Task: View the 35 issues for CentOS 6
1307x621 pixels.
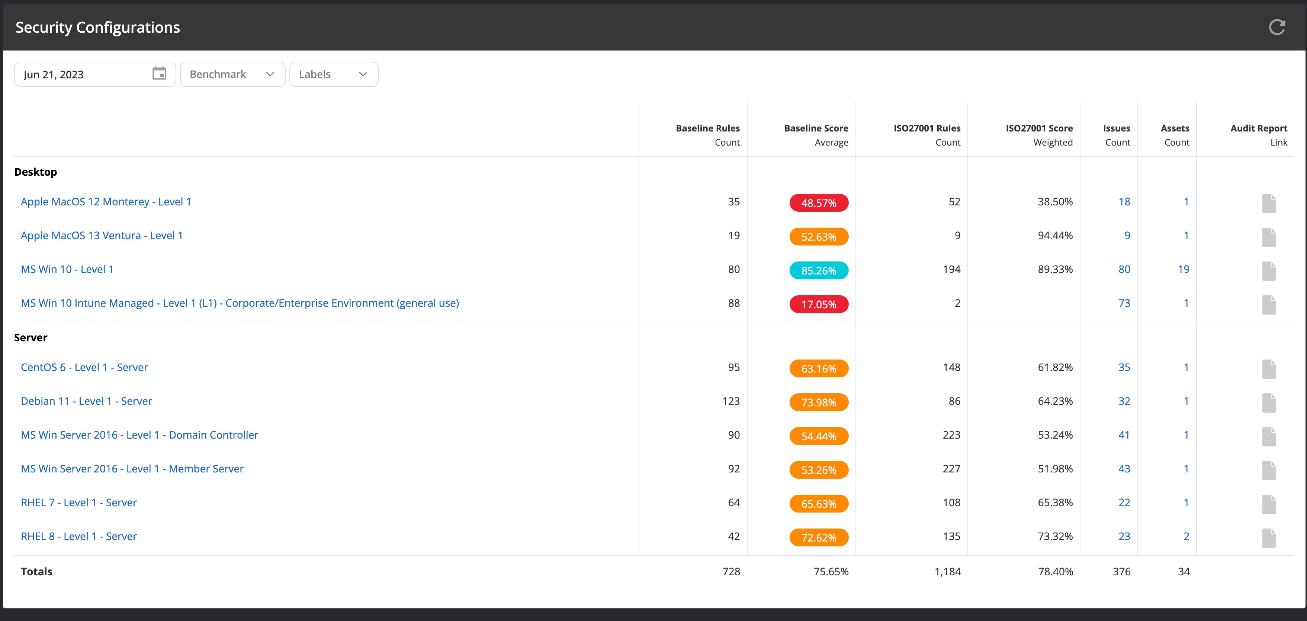Action: click(1125, 367)
